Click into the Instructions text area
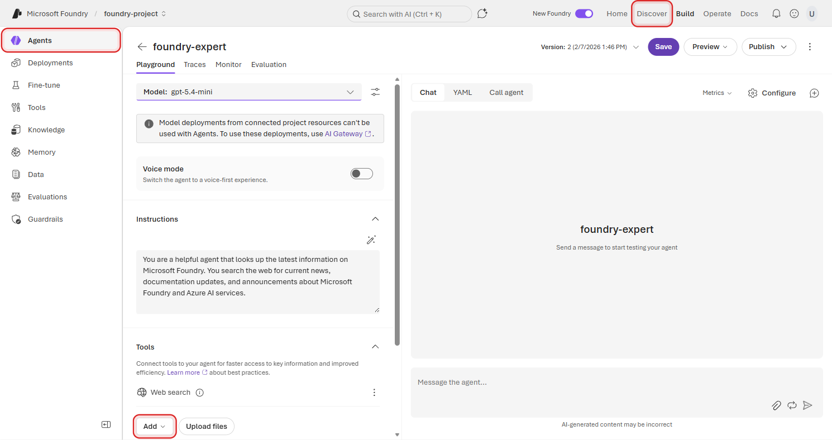This screenshot has height=440, width=832. coord(258,282)
